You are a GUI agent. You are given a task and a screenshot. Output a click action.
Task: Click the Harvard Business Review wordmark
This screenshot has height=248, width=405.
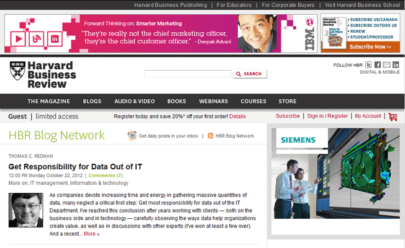[52, 75]
